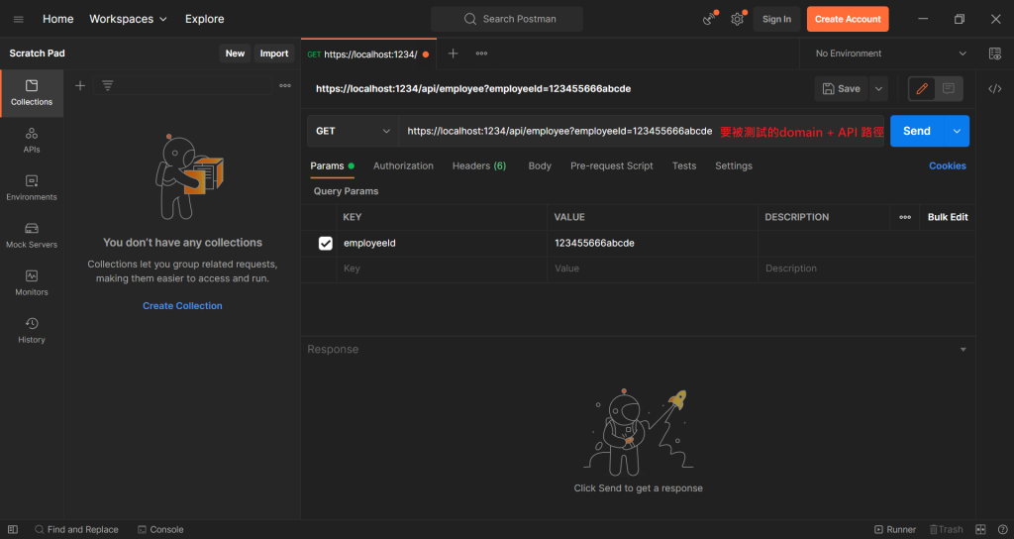This screenshot has height=539, width=1014.
Task: Collapse the Response pane arrow
Action: pyautogui.click(x=963, y=350)
